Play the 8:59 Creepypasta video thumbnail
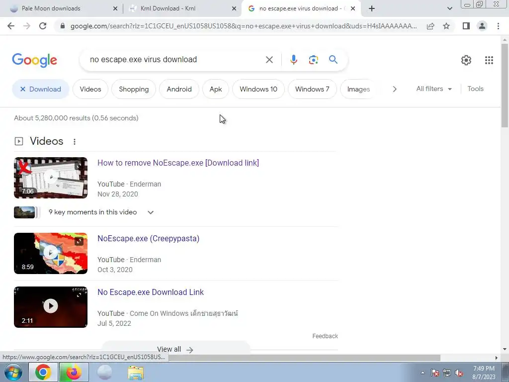 tap(51, 253)
